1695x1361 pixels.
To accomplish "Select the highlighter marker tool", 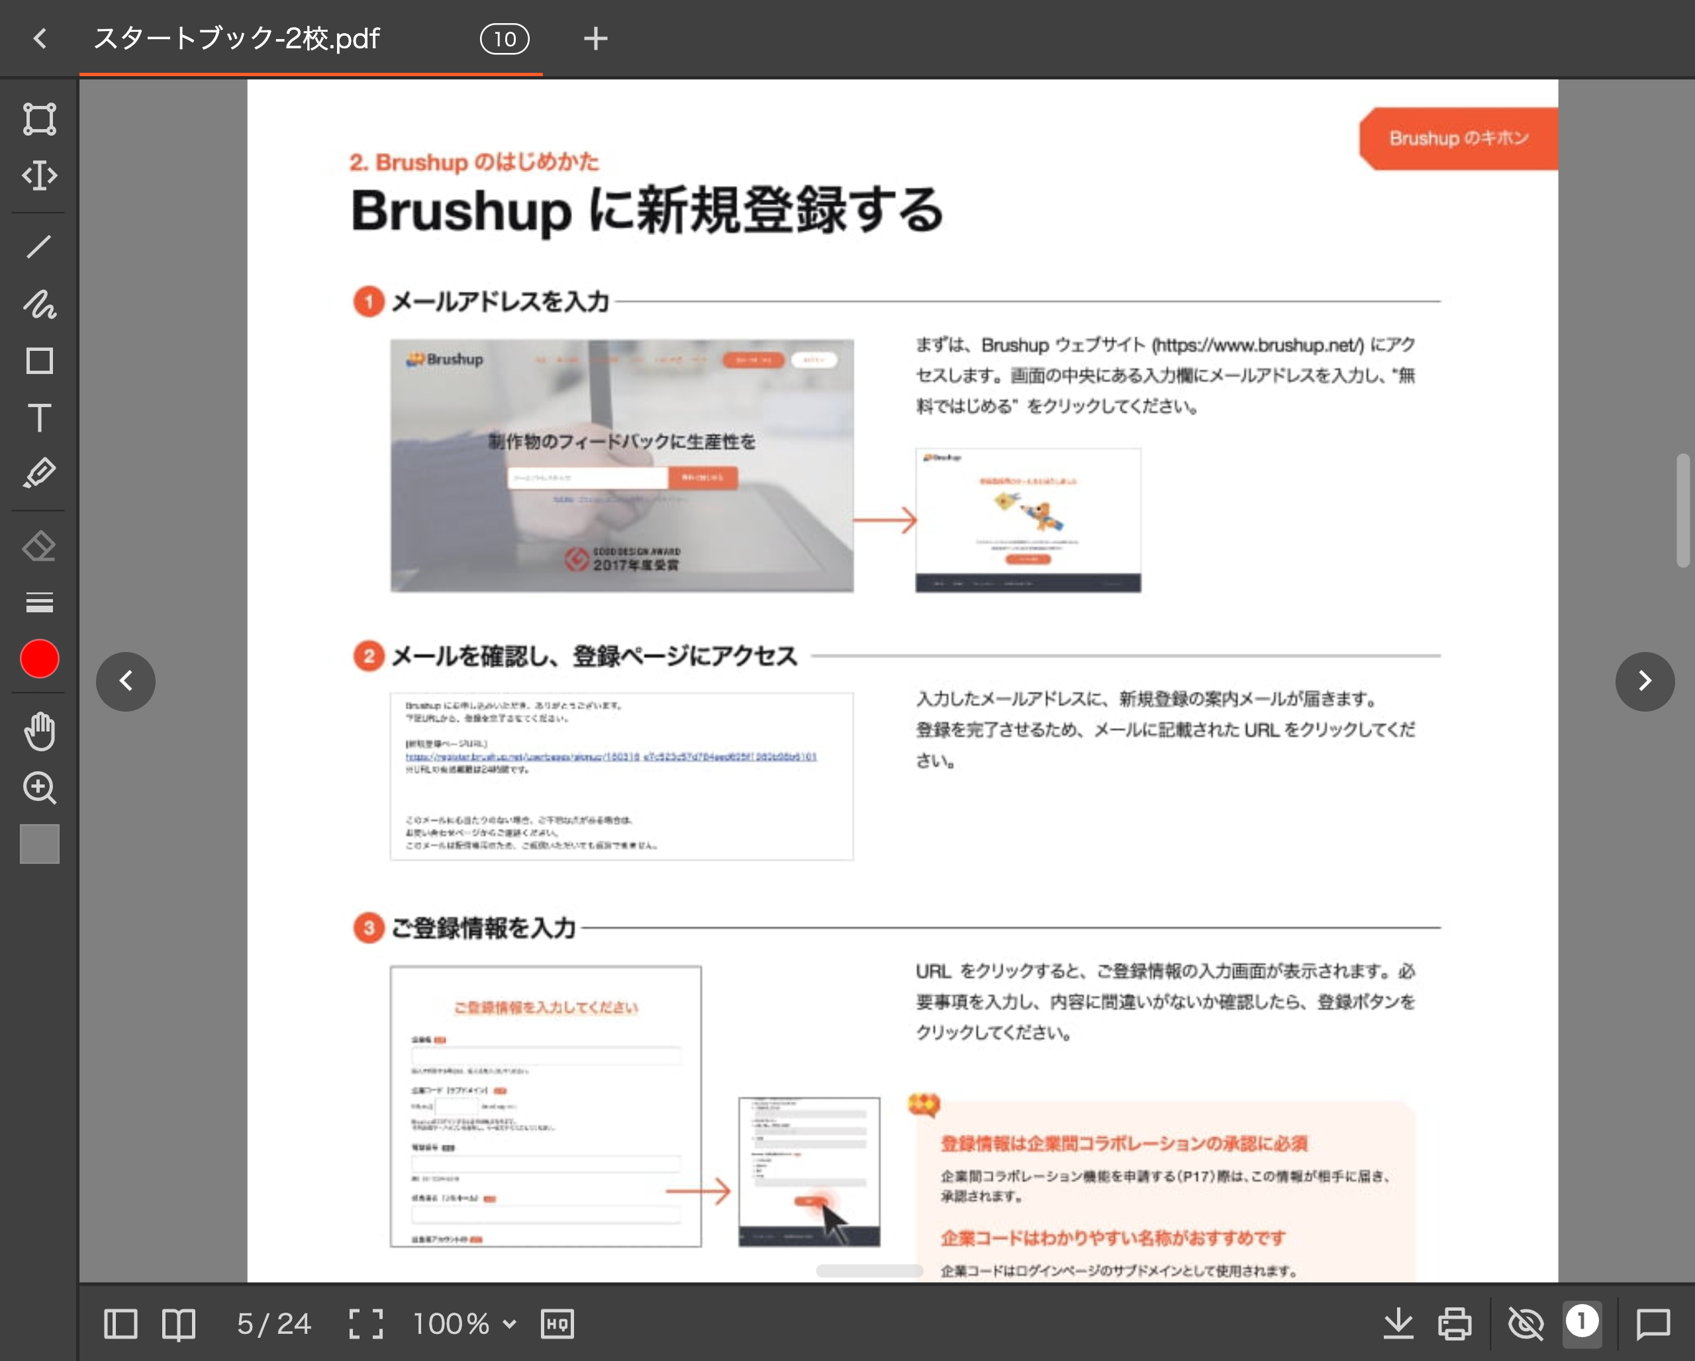I will [x=39, y=474].
